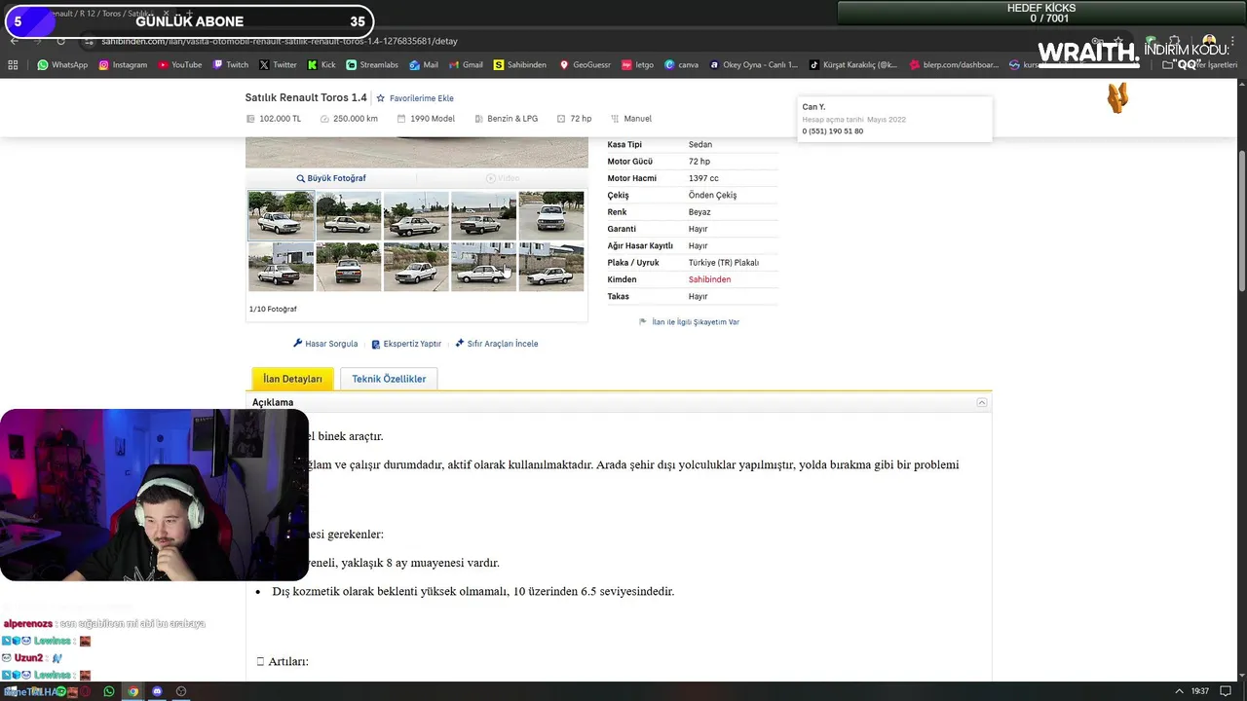This screenshot has height=701, width=1247.
Task: Open İlan ile İlgili Şikayetim Var link
Action: pos(690,322)
